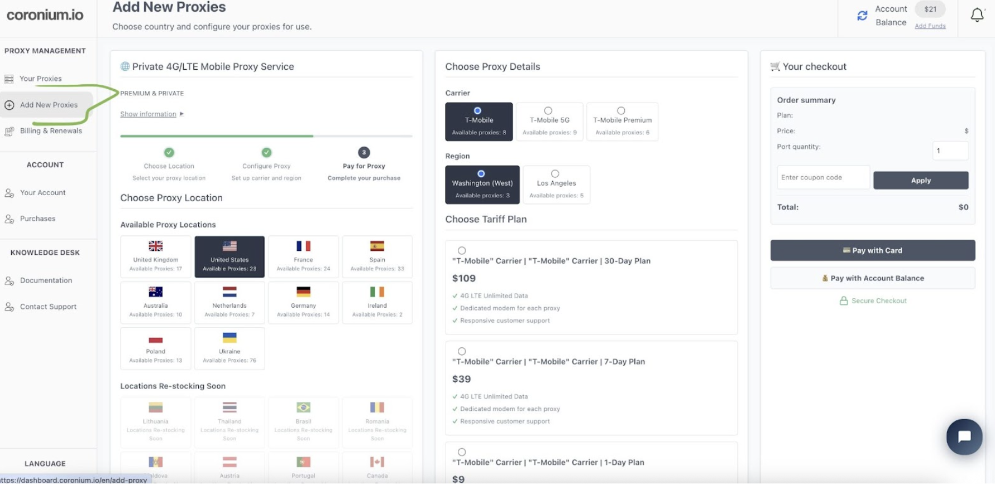This screenshot has height=484, width=995.
Task: Click the notification bell icon
Action: (977, 15)
